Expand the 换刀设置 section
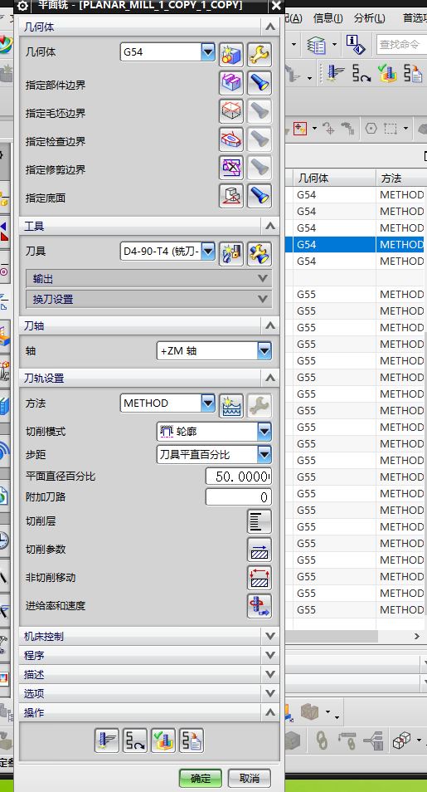This screenshot has width=427, height=792. click(x=149, y=299)
